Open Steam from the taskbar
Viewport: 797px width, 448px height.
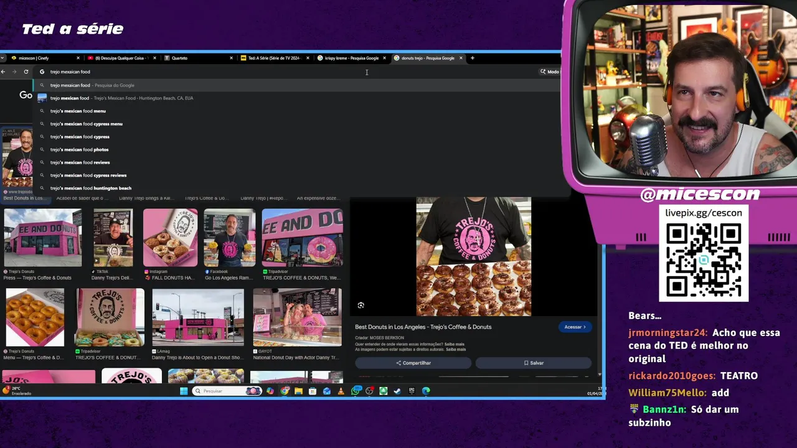coord(397,391)
